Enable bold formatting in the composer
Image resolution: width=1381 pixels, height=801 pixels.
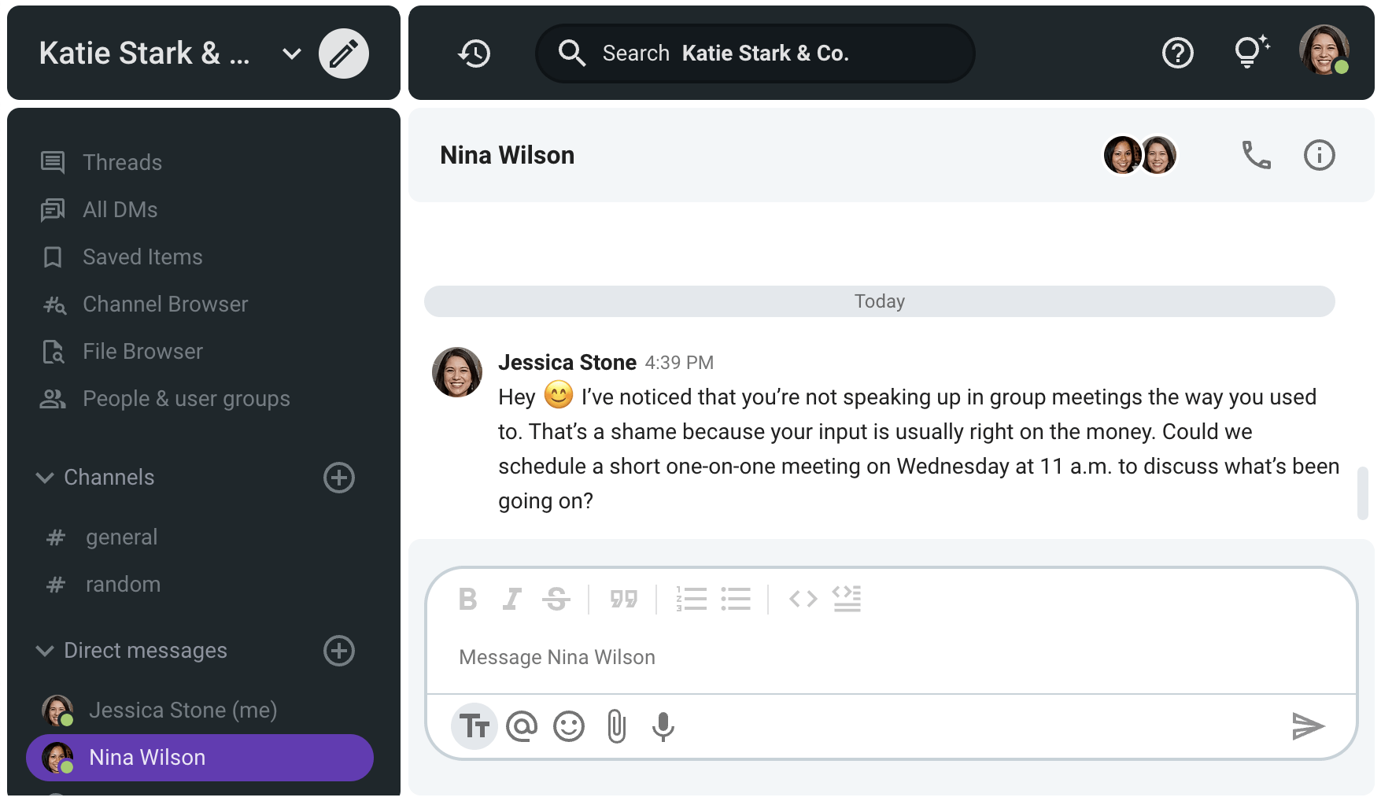467,599
